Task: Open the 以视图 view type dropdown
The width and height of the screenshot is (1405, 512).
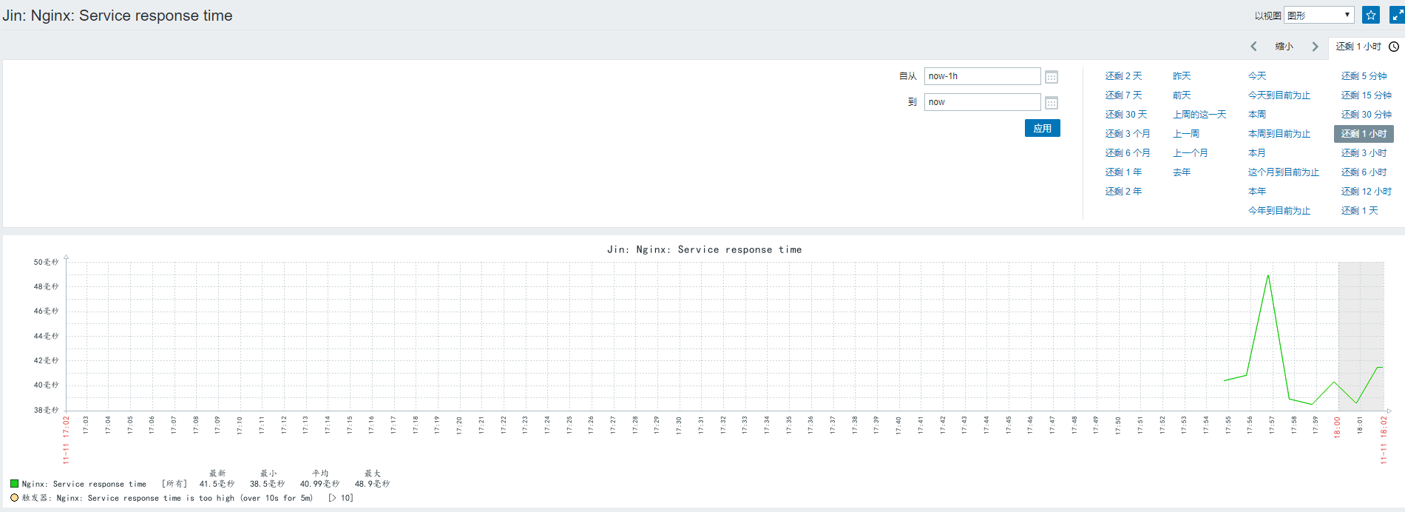Action: 1318,15
